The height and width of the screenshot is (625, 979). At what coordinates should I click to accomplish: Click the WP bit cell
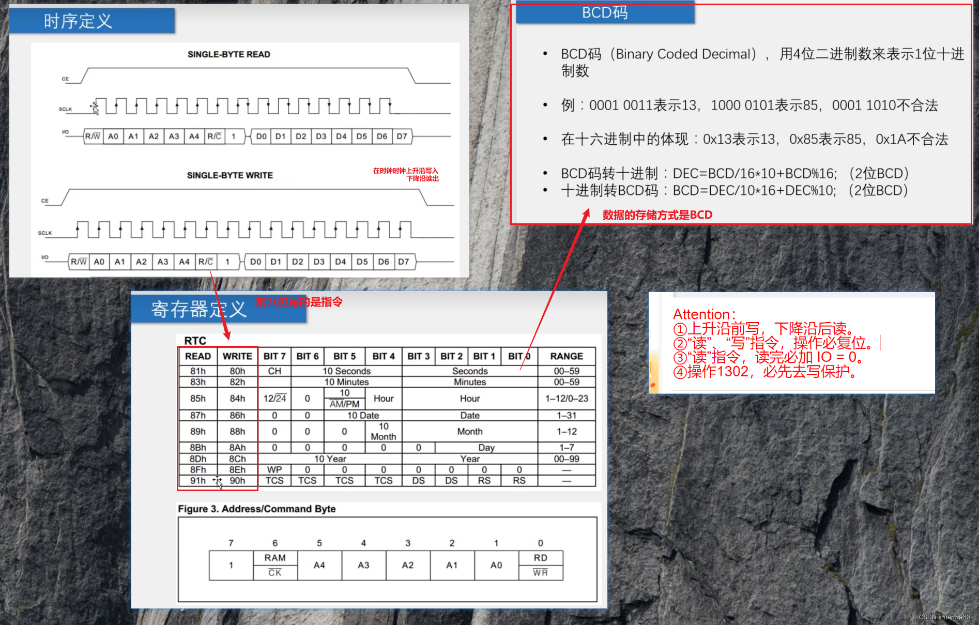coord(274,470)
